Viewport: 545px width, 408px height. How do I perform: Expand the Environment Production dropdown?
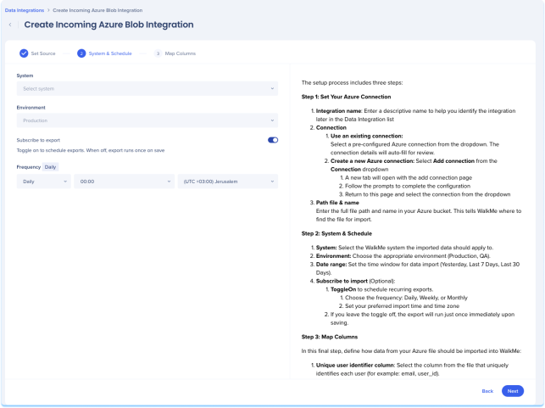point(147,120)
